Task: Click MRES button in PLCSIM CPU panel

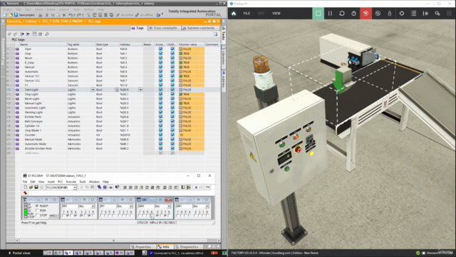Action: click(53, 216)
